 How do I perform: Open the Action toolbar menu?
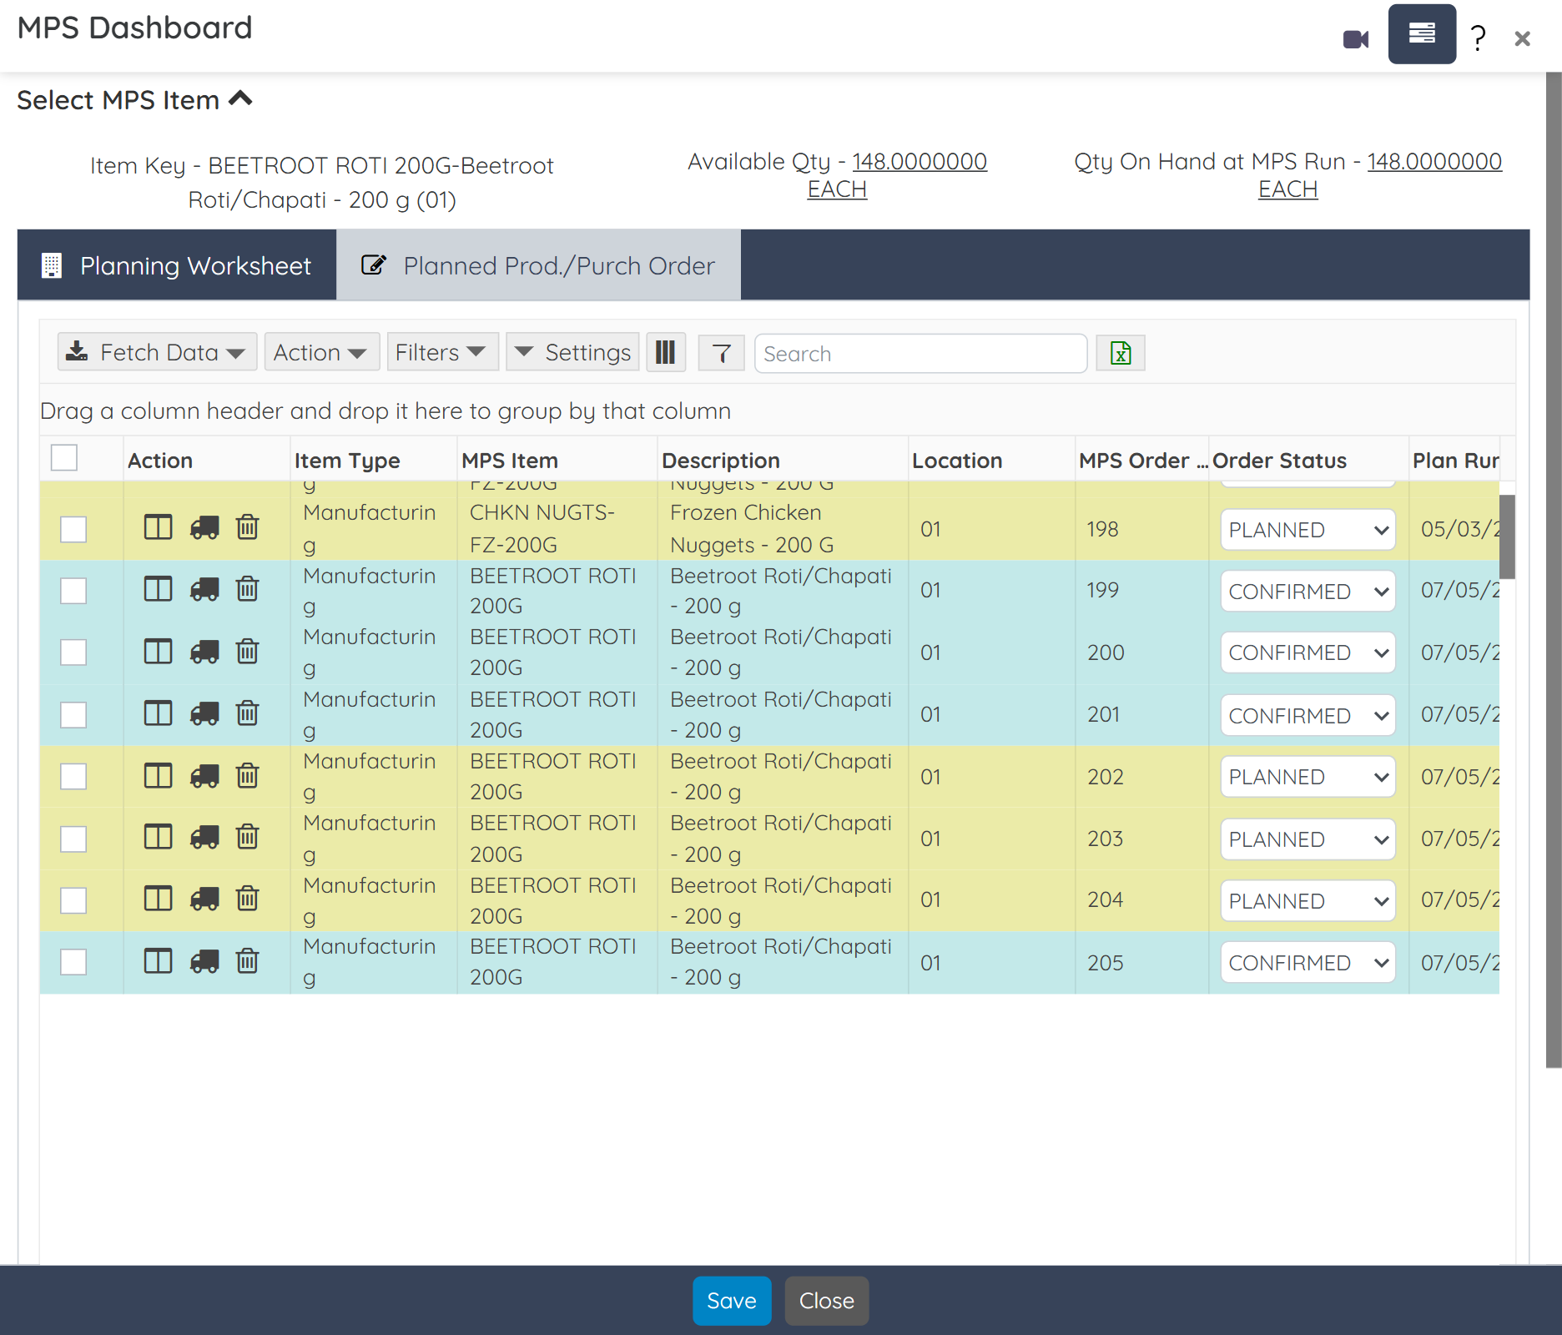pyautogui.click(x=321, y=352)
